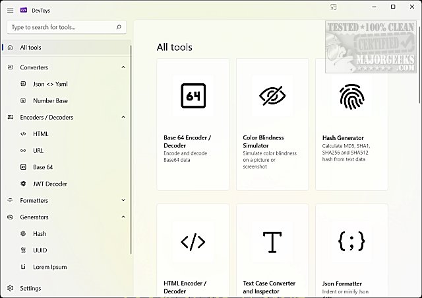This screenshot has height=298, width=422.
Task: Click the search magnifier icon
Action: [119, 28]
